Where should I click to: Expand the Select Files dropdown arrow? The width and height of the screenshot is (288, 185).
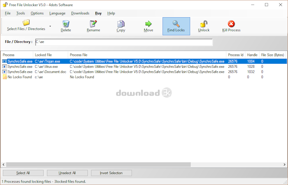[x=50, y=26]
